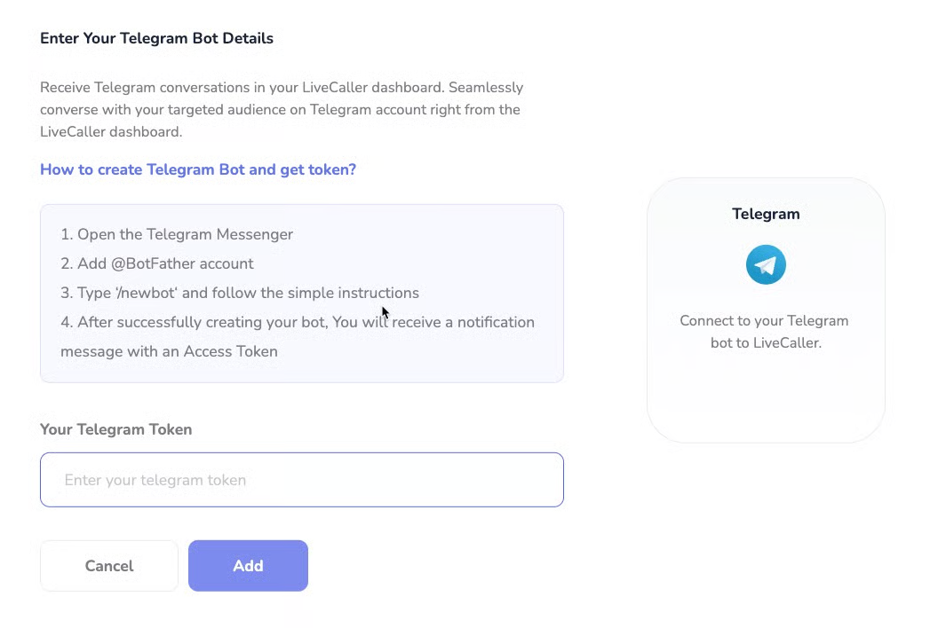
Task: Click the 'Access Token' text in instructions
Action: pyautogui.click(x=231, y=351)
